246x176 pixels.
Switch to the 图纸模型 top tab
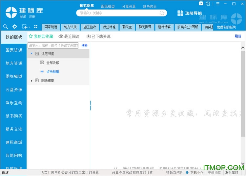pos(108,6)
